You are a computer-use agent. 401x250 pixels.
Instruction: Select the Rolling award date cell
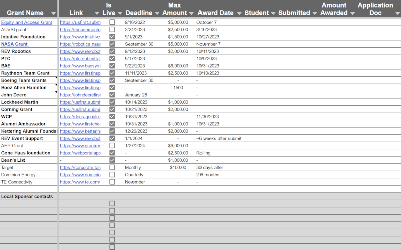tap(204, 153)
